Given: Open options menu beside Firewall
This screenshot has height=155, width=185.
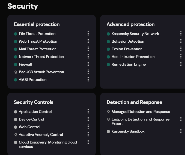Looking at the screenshot, I should tap(88, 64).
